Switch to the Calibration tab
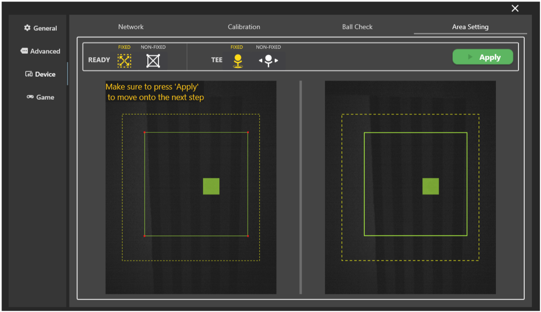 [244, 27]
